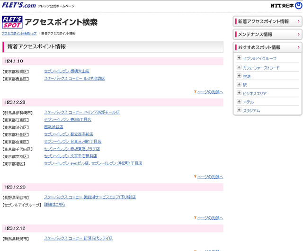Open セブン-イレブン 都立西高前店 link

[x=69, y=134]
